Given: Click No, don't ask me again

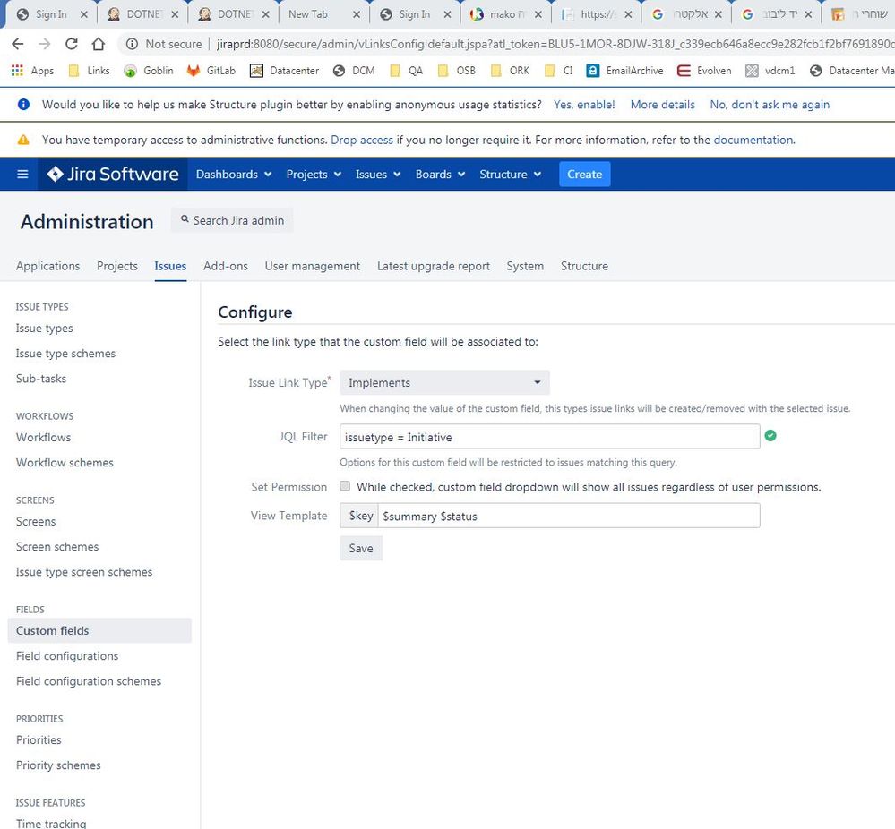Looking at the screenshot, I should (770, 105).
